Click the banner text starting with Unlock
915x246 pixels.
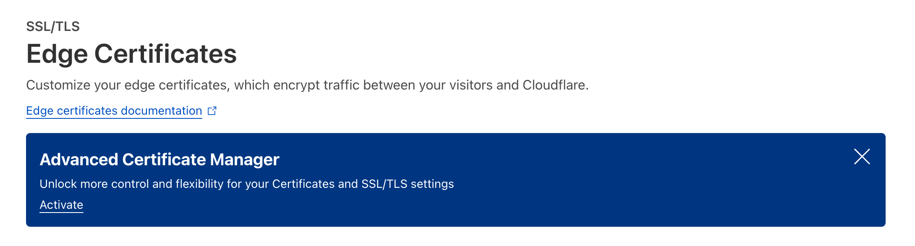pyautogui.click(x=246, y=184)
